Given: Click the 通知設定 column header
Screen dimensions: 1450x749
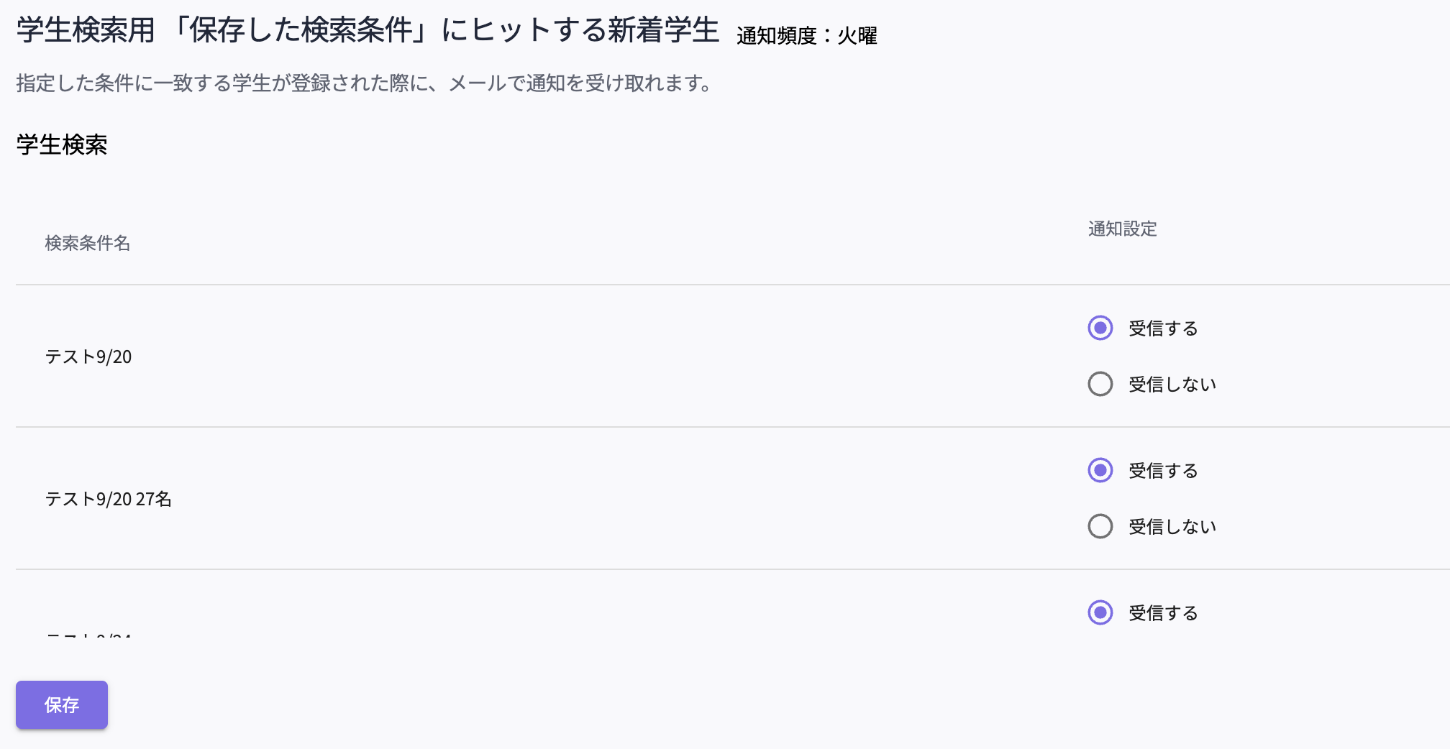Looking at the screenshot, I should click(x=1123, y=229).
